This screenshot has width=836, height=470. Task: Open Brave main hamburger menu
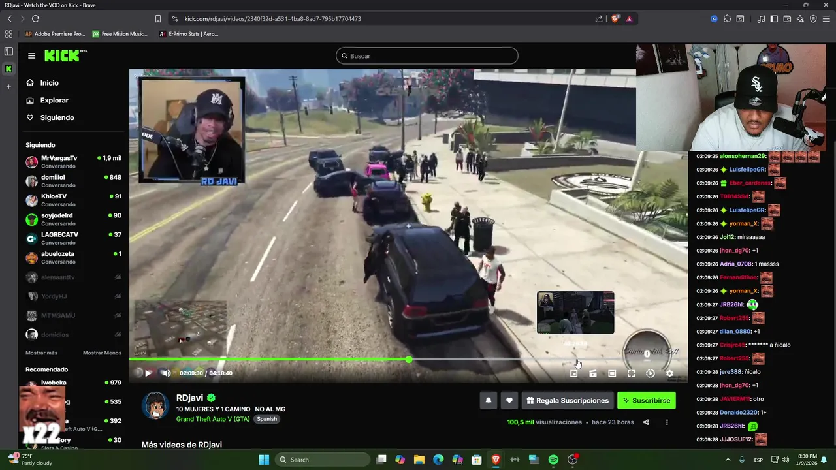pos(826,19)
